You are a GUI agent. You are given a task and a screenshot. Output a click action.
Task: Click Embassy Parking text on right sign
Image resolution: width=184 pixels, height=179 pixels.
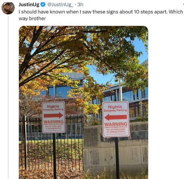click(115, 110)
